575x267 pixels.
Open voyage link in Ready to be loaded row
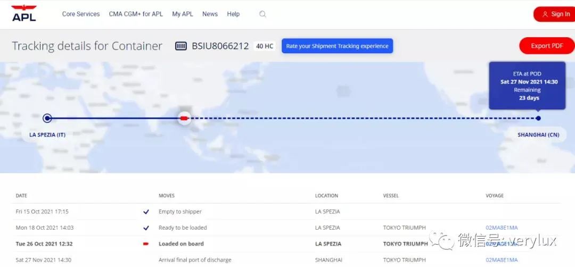point(502,228)
